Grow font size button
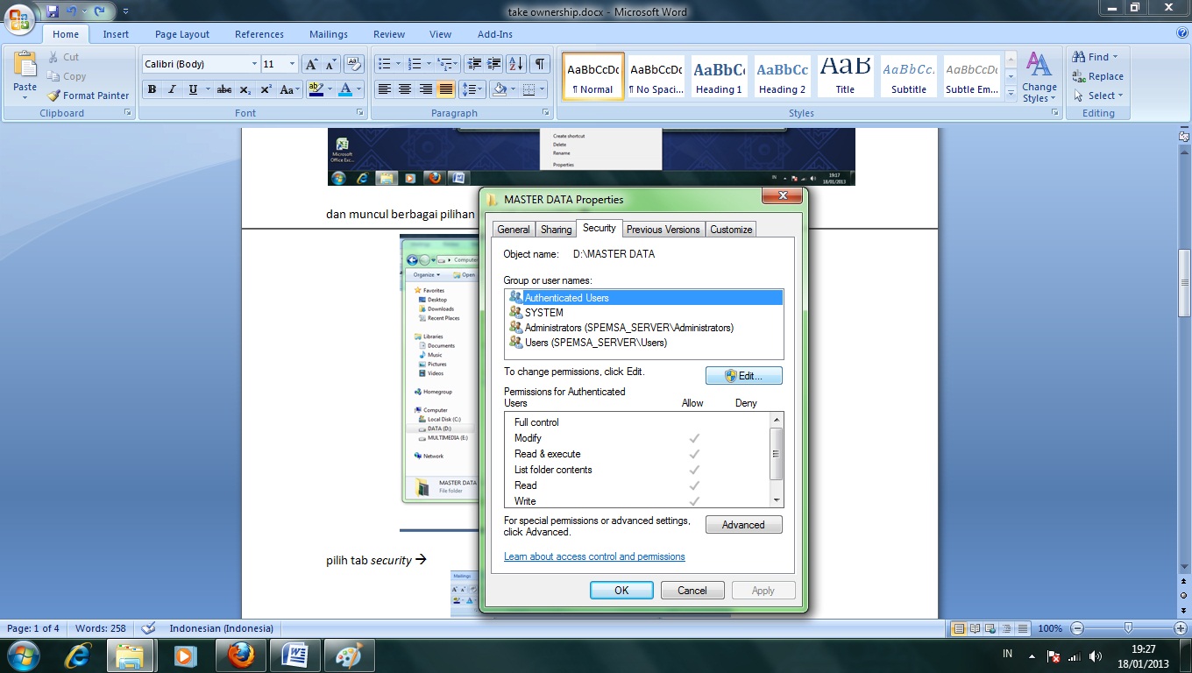The image size is (1192, 673). coord(311,64)
